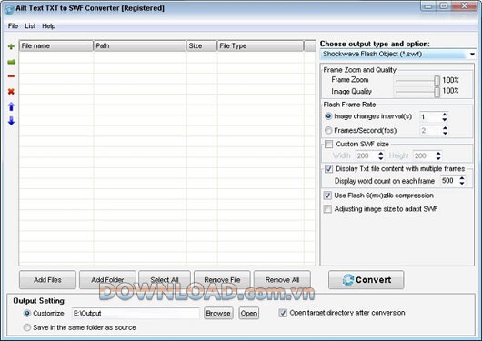Toggle Use Flash 6(mx)zlib compression checkbox
The image size is (482, 341).
327,196
